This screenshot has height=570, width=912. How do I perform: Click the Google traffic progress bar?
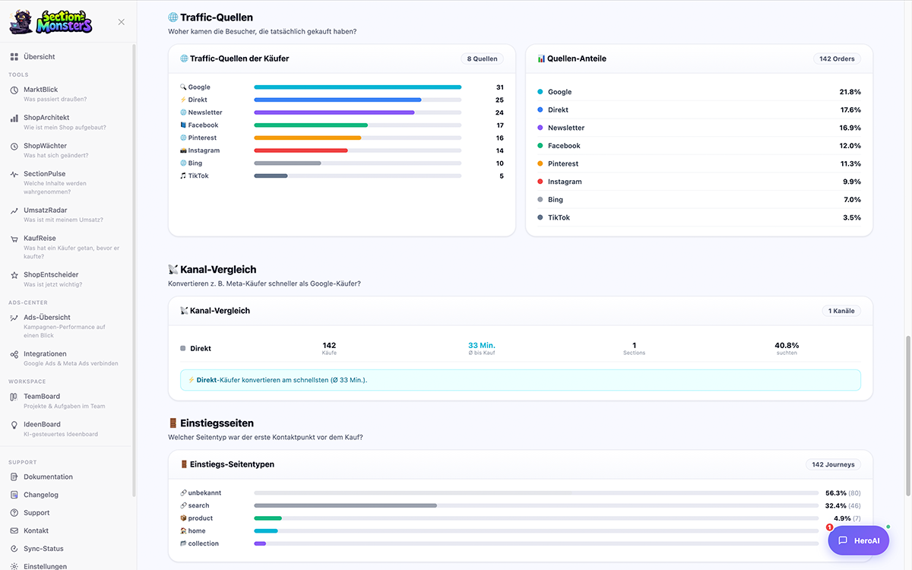point(357,87)
